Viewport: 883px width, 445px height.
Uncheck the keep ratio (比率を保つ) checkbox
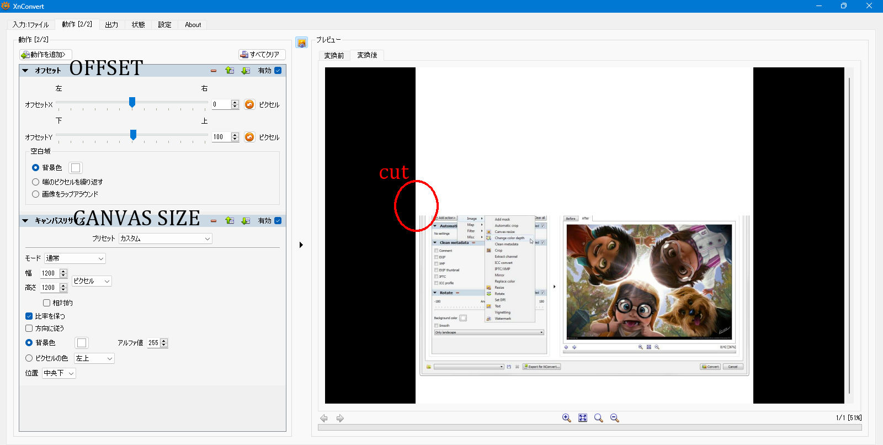(29, 316)
